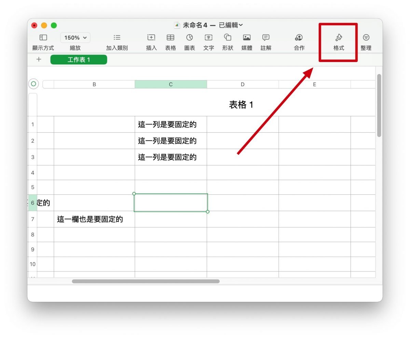The height and width of the screenshot is (338, 410).
Task: Click cell C1 with 這一列是要固定的
Action: (171, 124)
